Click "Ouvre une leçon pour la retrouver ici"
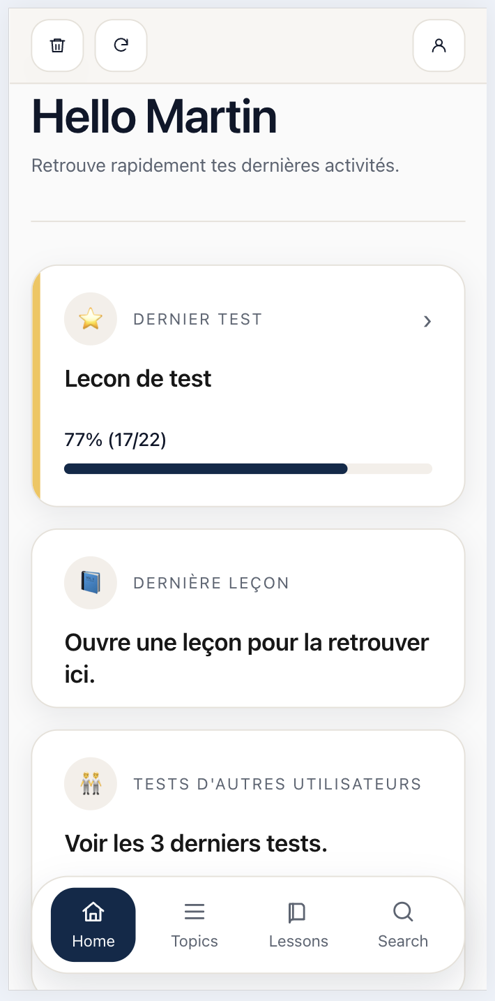The image size is (495, 1001). (247, 658)
